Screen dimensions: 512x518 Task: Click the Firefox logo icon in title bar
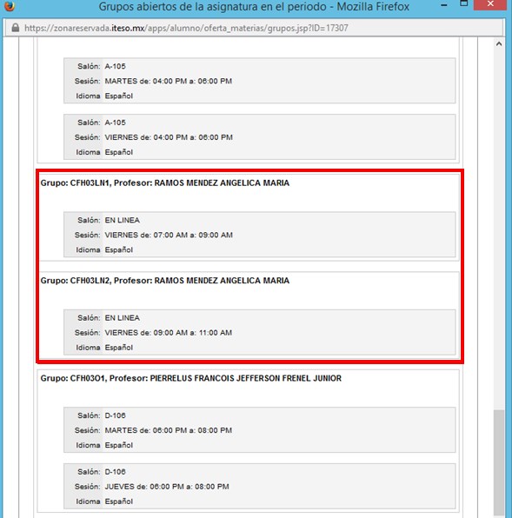pos(10,5)
